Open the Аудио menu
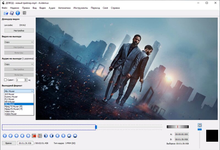The image size is (220, 150). pos(52,8)
